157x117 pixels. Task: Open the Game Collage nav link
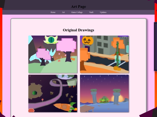click(x=77, y=12)
